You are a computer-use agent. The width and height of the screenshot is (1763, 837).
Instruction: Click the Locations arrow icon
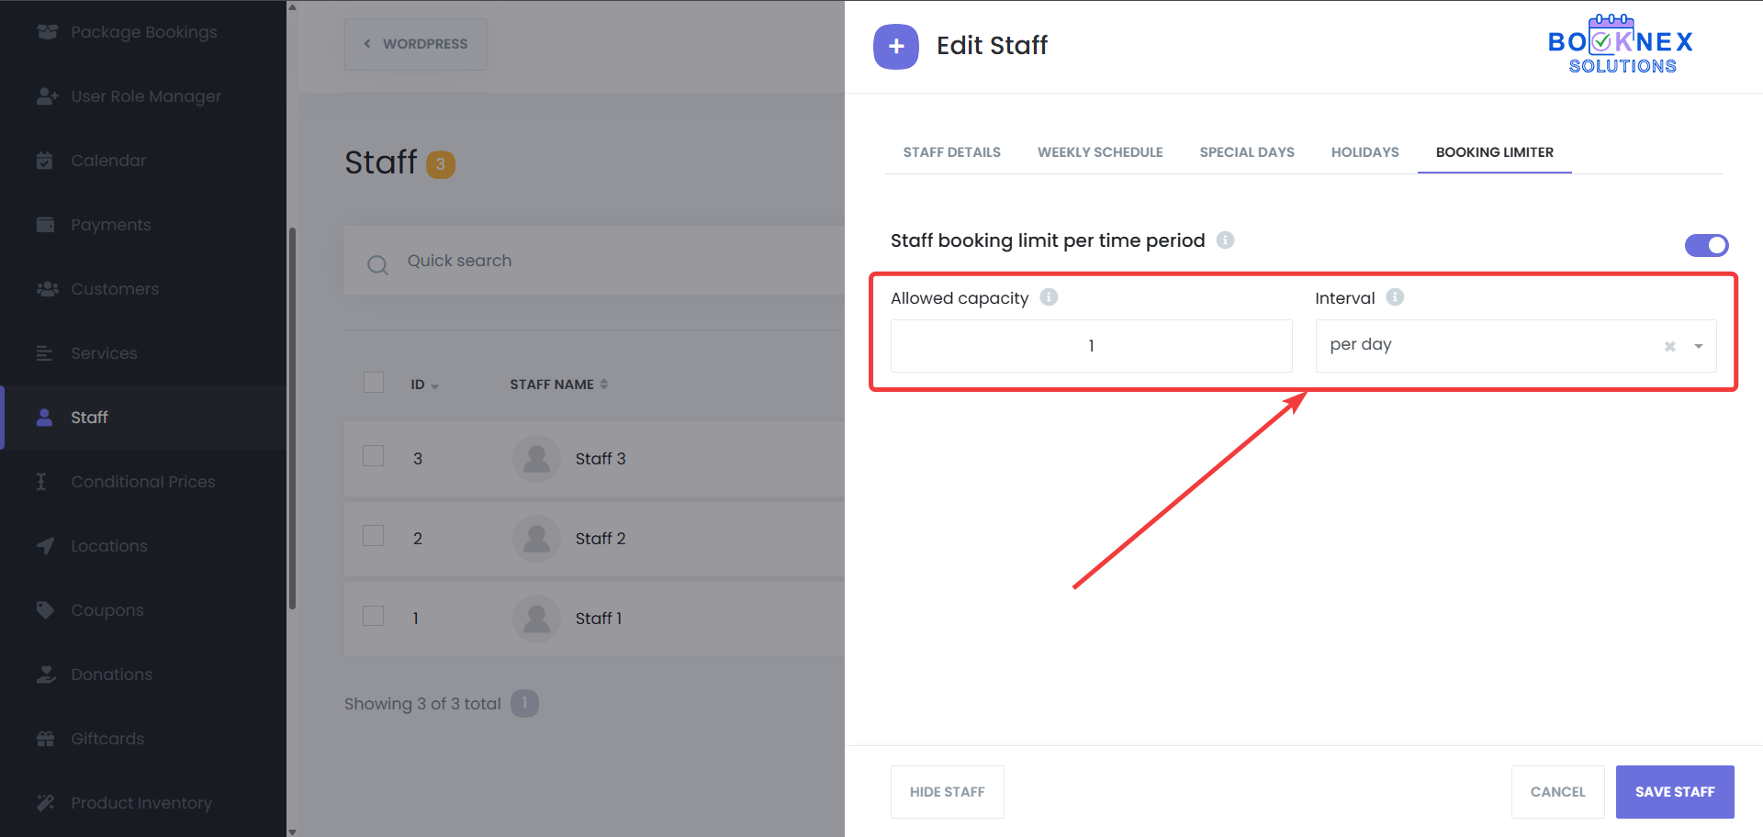(x=45, y=546)
